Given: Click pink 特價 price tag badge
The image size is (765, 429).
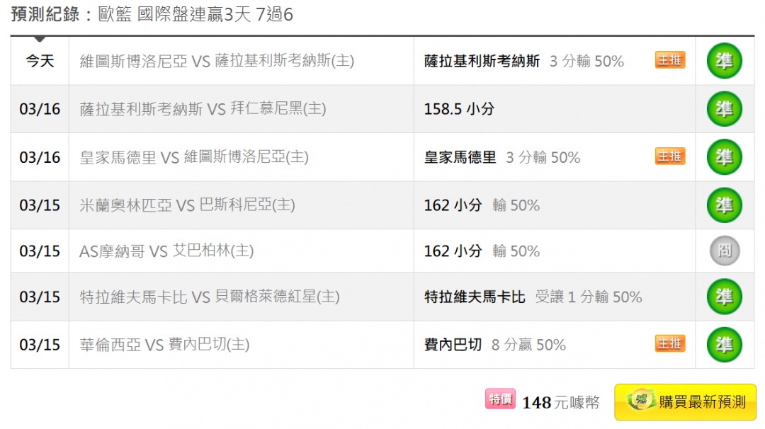Looking at the screenshot, I should 500,399.
